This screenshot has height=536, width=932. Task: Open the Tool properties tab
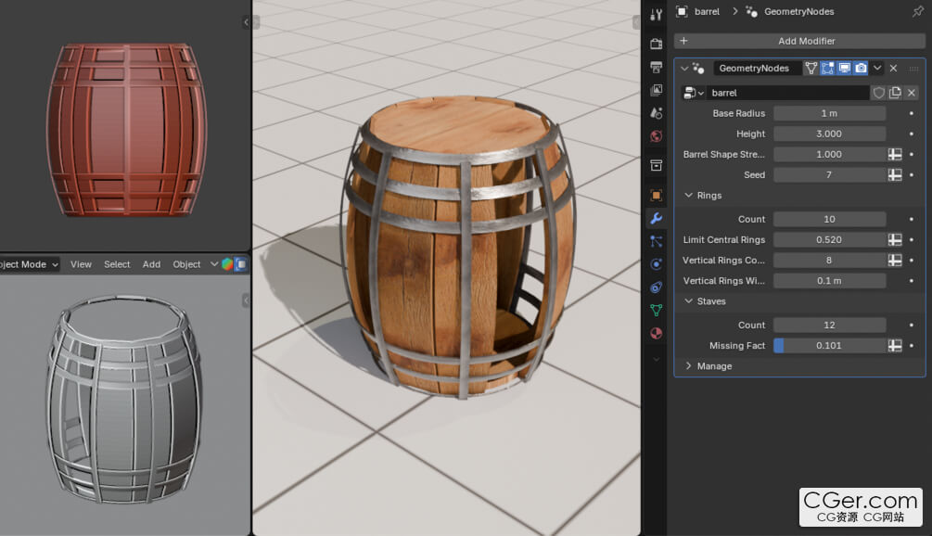(656, 15)
